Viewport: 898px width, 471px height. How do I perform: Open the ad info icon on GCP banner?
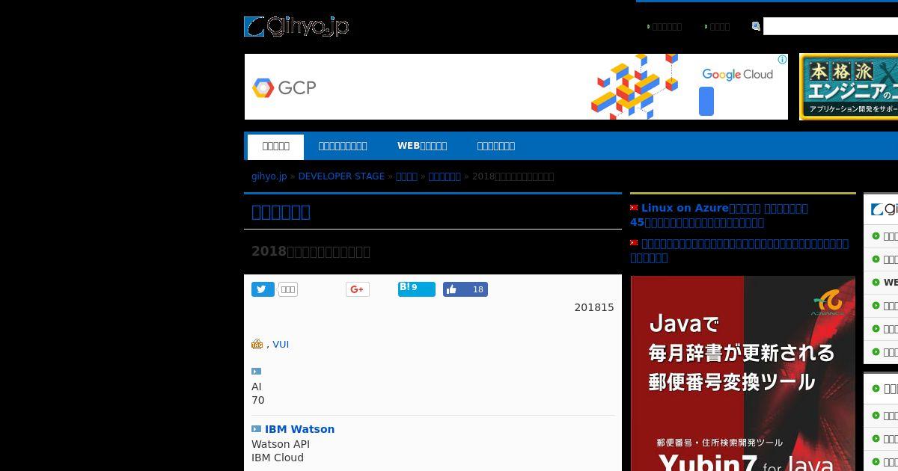782,59
